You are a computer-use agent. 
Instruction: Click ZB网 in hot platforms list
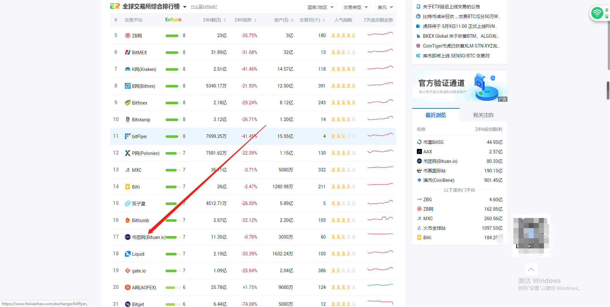tap(428, 209)
